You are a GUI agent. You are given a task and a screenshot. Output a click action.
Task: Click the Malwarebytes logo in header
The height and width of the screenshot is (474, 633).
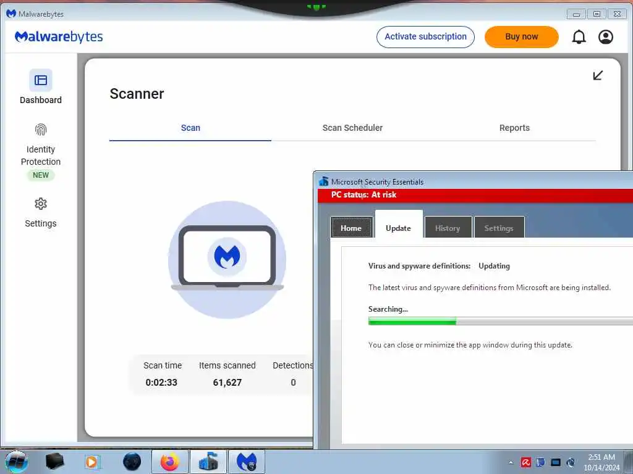[59, 36]
